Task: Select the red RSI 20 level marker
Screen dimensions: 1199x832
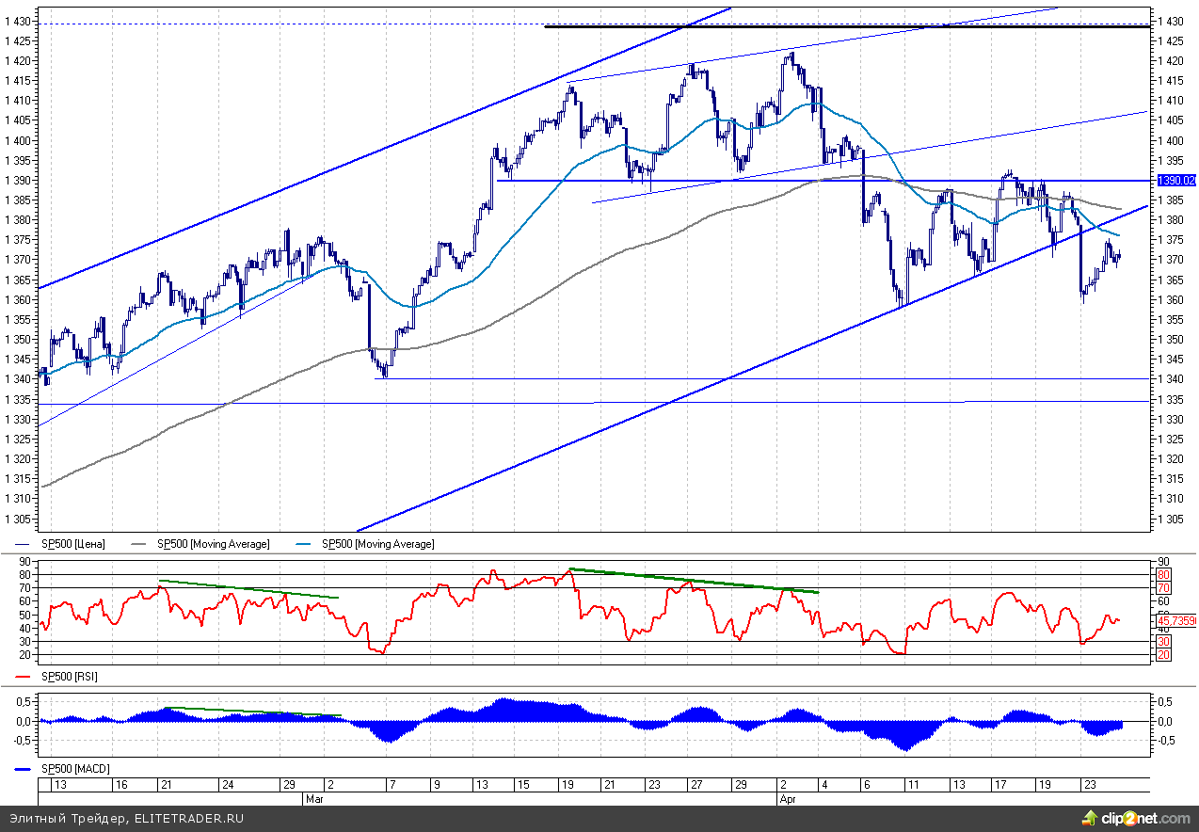Action: click(1162, 654)
